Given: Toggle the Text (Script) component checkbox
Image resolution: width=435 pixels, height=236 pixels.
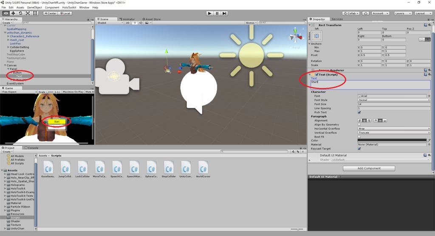Looking at the screenshot, I should (317, 75).
